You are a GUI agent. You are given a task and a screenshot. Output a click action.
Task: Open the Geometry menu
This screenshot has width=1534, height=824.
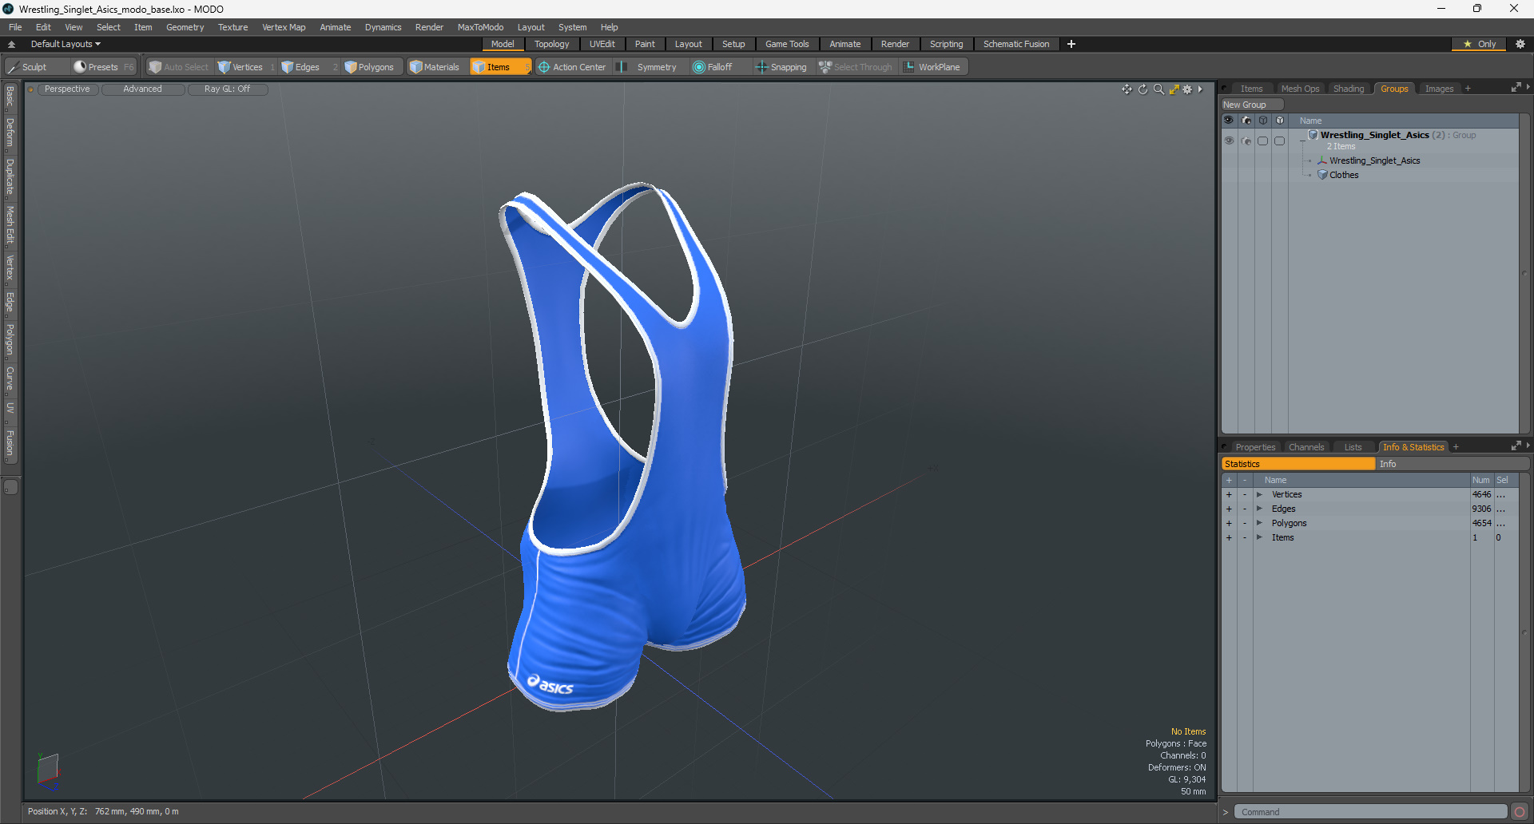click(185, 27)
